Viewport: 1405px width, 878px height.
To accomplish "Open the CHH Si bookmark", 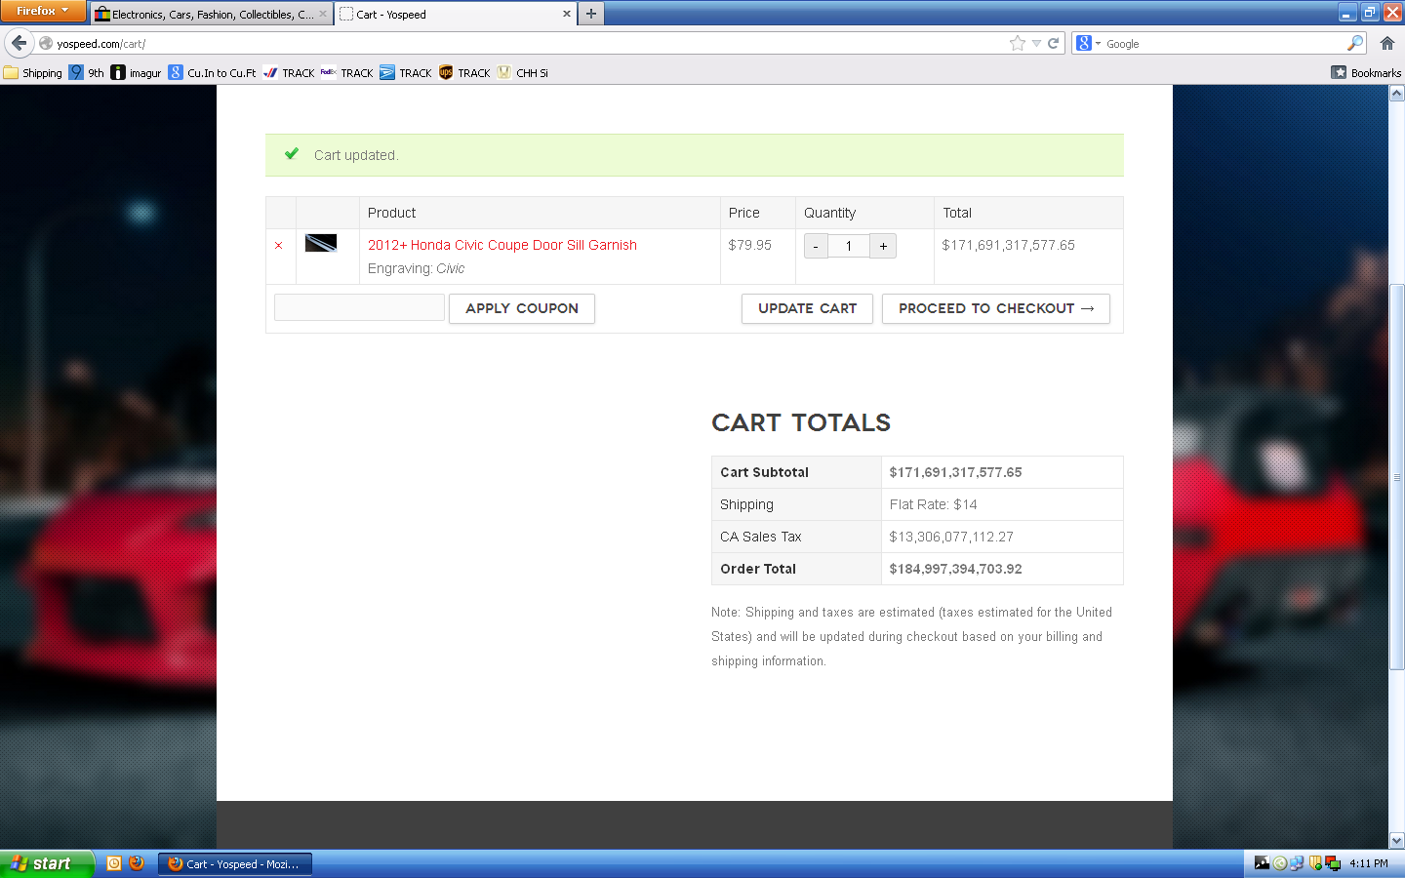I will pyautogui.click(x=522, y=73).
